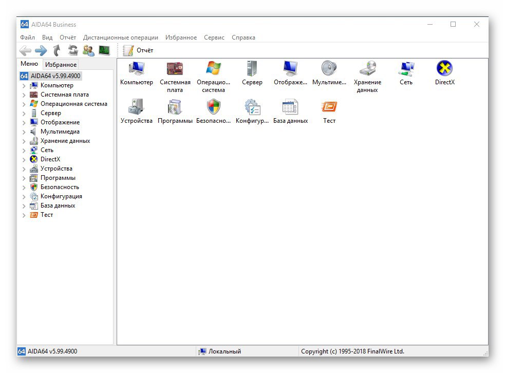Click the Отчёт toolbar button
This screenshot has height=373, width=505.
(138, 50)
